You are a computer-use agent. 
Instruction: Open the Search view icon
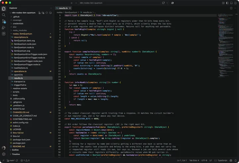(x=4, y=15)
